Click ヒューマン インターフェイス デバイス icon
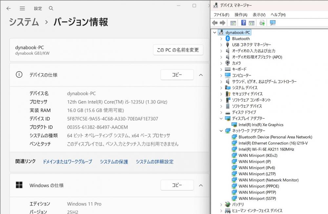The image size is (328, 214). click(228, 210)
